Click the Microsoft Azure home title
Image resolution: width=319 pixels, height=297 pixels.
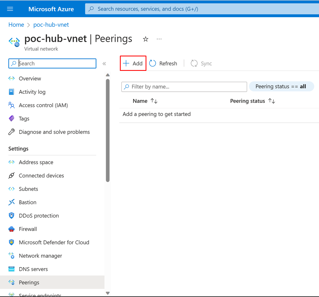click(x=51, y=9)
